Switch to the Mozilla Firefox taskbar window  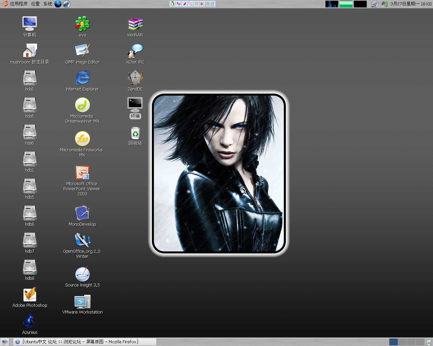tap(85, 342)
